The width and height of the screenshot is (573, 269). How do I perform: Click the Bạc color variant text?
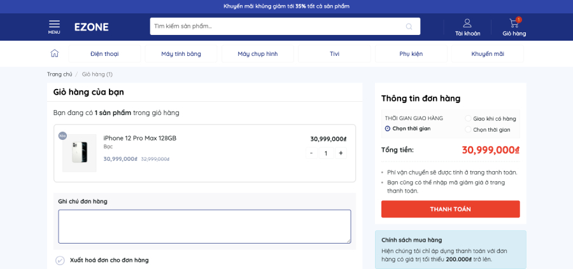coord(108,147)
